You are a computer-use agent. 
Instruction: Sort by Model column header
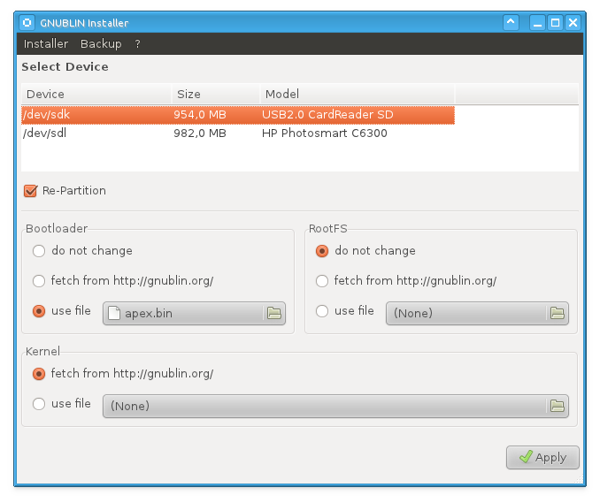pos(358,94)
